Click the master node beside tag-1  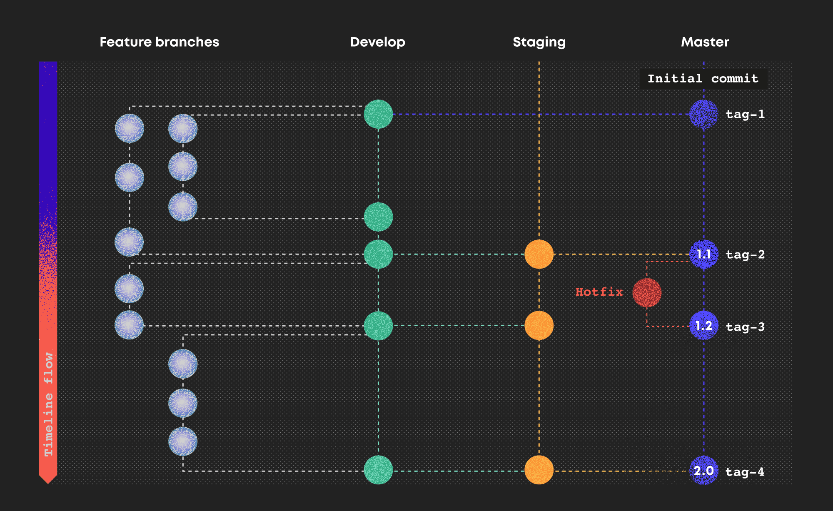703,114
